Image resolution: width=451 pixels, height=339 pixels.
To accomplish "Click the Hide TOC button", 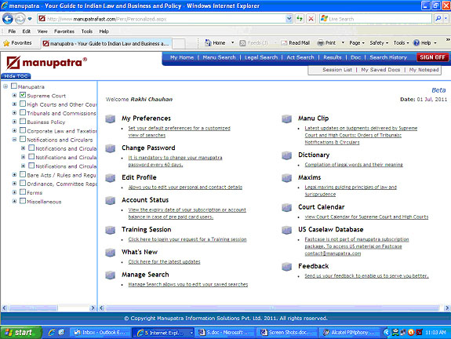I will click(x=16, y=76).
